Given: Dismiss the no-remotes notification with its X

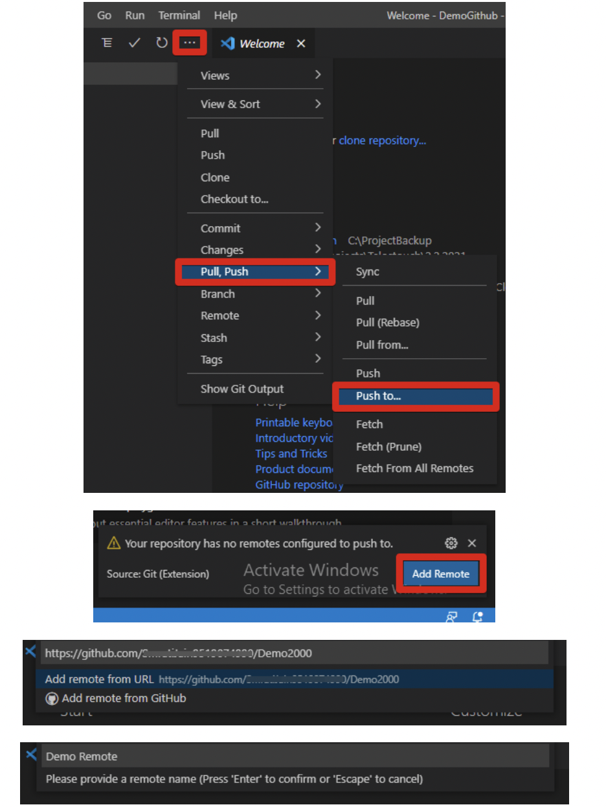Looking at the screenshot, I should [472, 543].
